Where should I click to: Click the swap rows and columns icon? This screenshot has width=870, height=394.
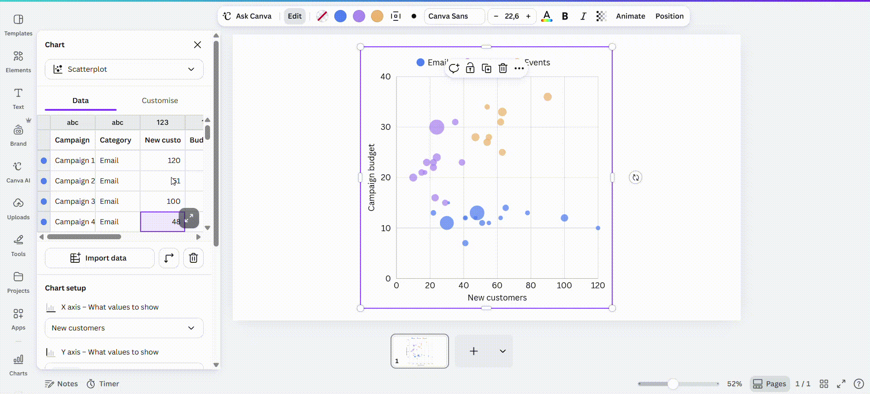pos(169,258)
